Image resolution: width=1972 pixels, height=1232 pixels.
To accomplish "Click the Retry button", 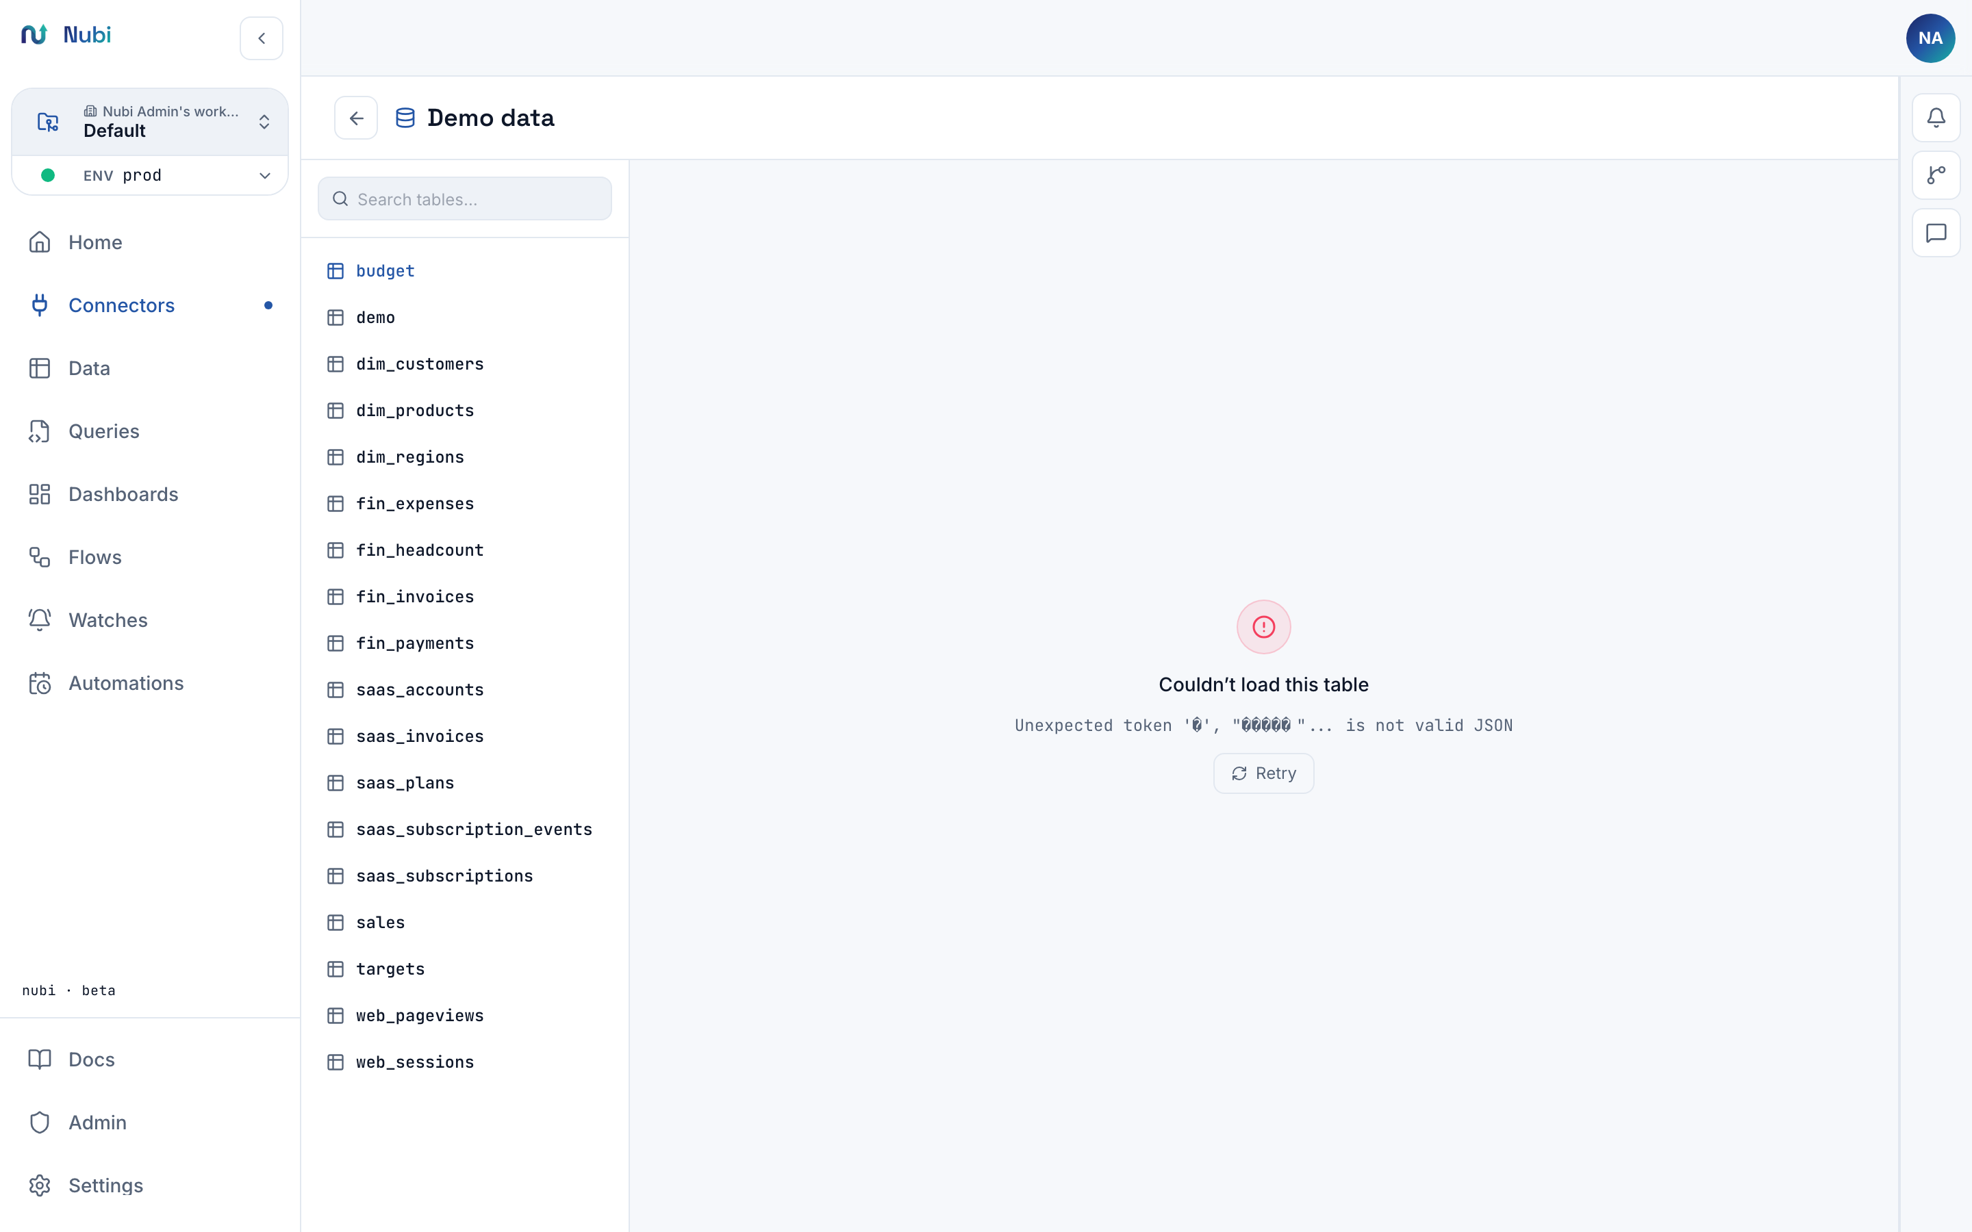I will 1263,773.
